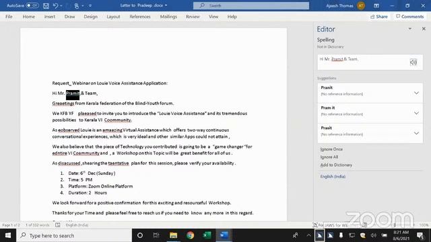Click the misspelled word 'Coommunity'

click(x=118, y=120)
